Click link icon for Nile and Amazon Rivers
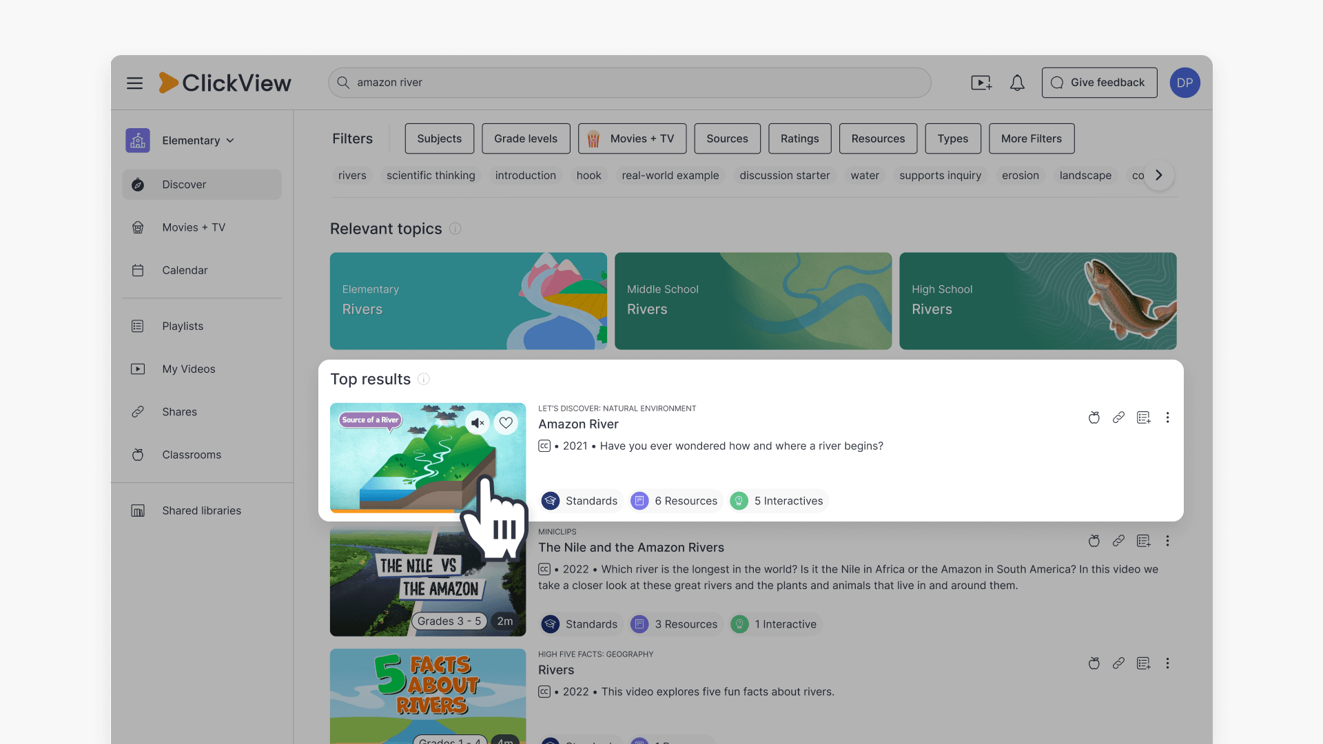 (1118, 541)
